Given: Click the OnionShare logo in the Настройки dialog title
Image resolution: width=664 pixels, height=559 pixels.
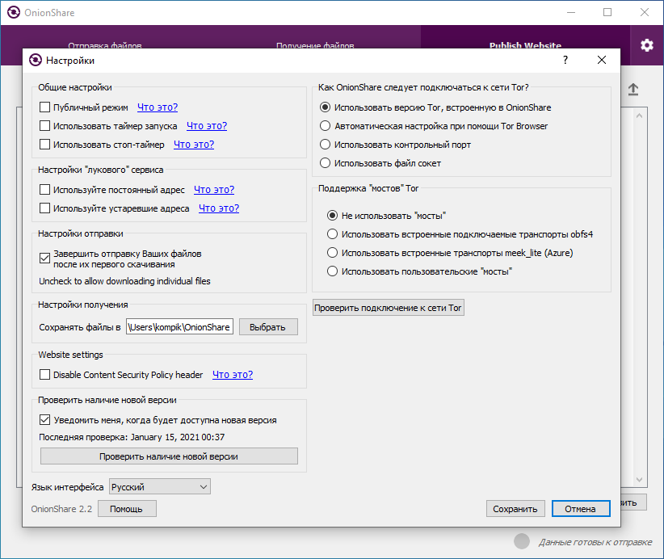Looking at the screenshot, I should pyautogui.click(x=36, y=60).
